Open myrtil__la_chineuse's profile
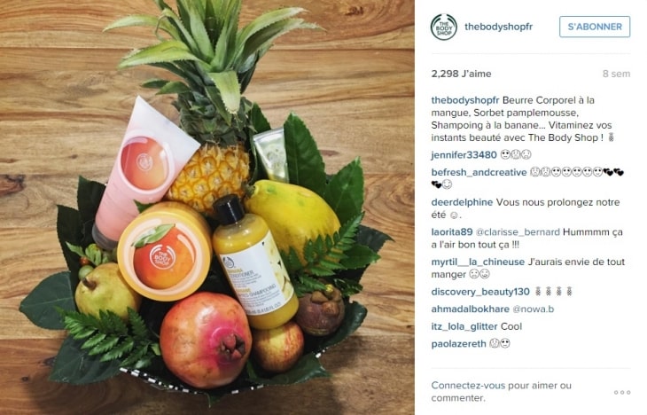 (478, 262)
